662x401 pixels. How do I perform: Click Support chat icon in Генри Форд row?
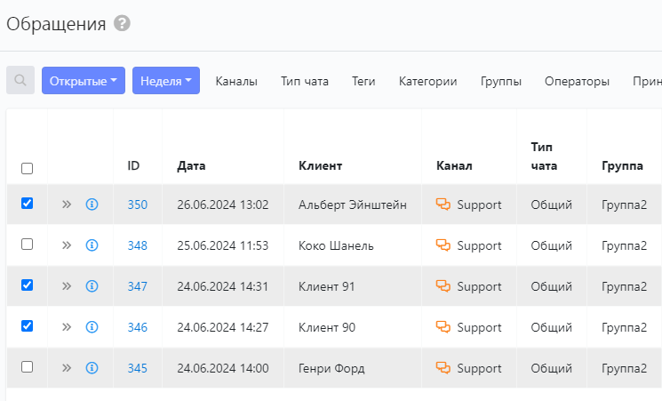tap(443, 368)
